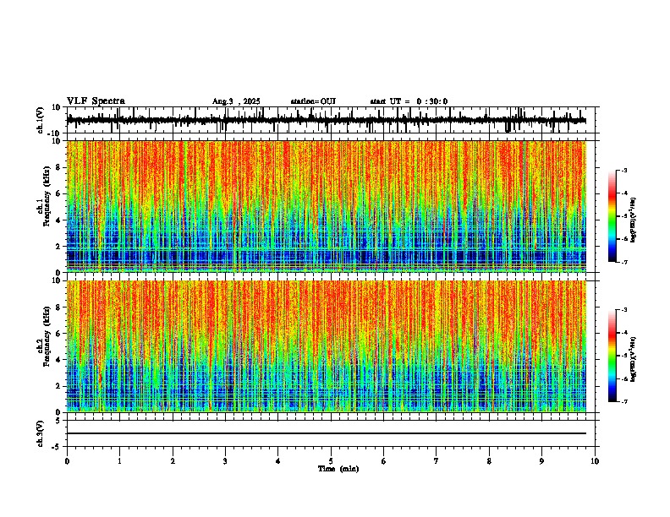Click the ch.1 spectrogram "8" kHz tick label
670x517 pixels.
(59, 167)
